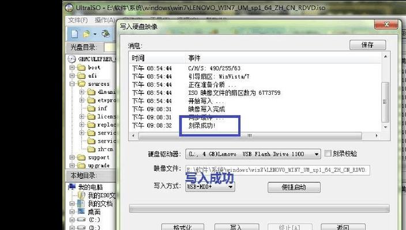Select the zh-cn folder icon
Screen dimensions: 406x230
pos(91,149)
